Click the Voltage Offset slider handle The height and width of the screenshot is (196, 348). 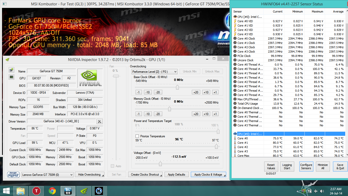(x=160, y=164)
